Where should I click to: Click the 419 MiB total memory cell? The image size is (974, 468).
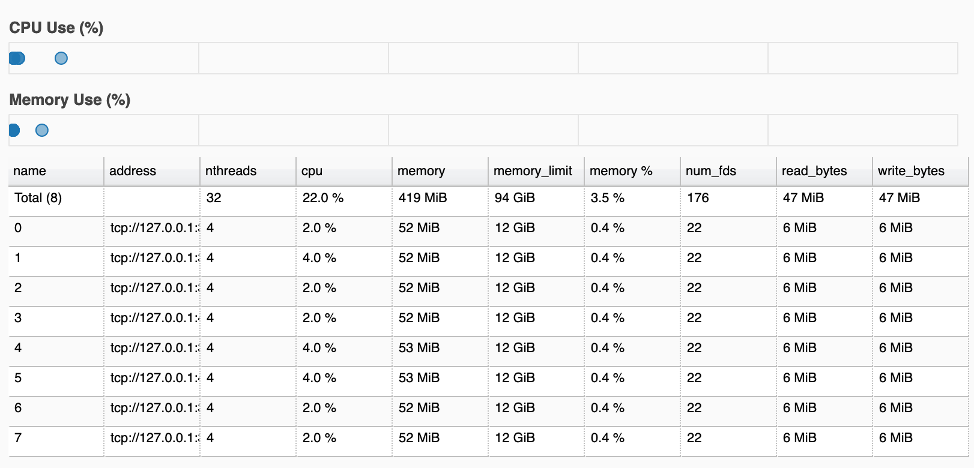click(x=423, y=198)
